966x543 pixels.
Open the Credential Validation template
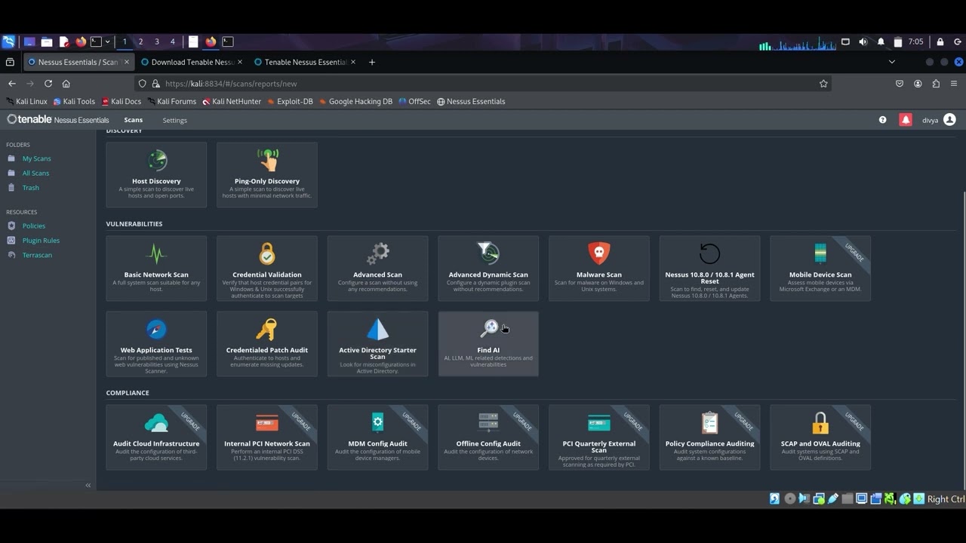(267, 268)
